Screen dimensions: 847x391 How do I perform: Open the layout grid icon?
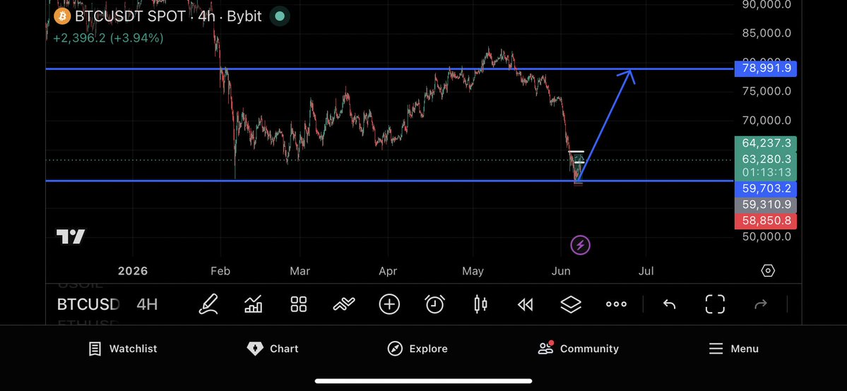pos(299,304)
